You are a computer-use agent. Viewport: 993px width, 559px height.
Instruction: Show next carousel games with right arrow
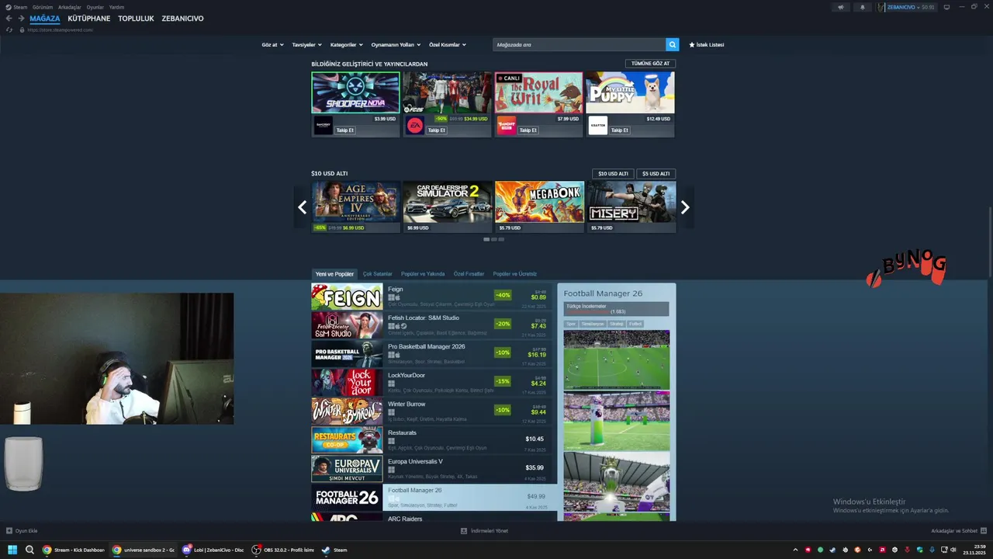[x=685, y=207]
